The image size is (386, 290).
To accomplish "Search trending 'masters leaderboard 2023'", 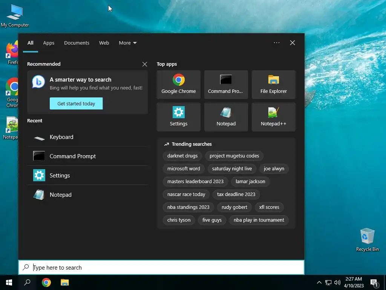I will coord(196,182).
